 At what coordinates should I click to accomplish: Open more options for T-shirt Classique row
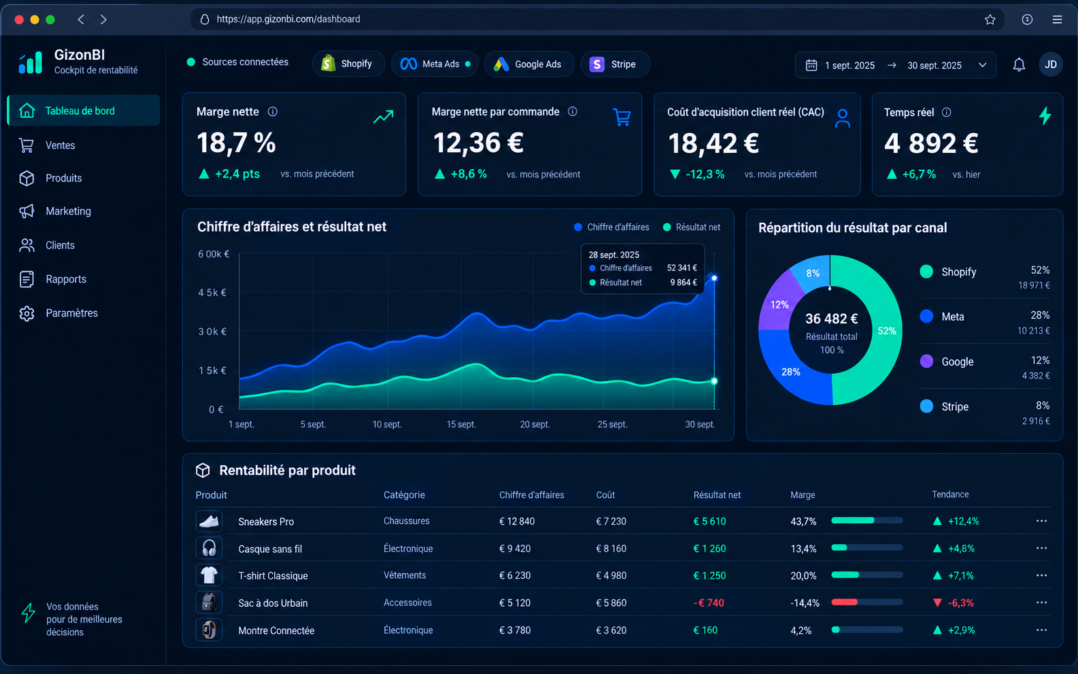coord(1041,575)
